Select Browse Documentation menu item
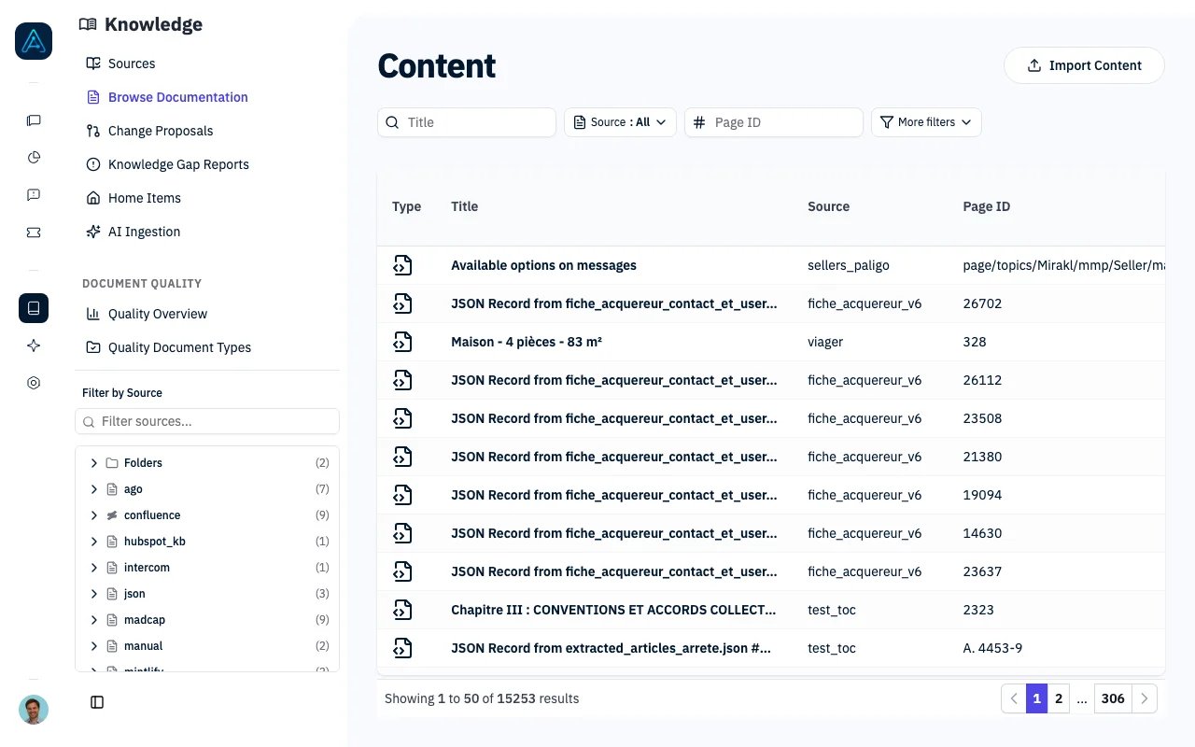1195x747 pixels. tap(177, 97)
